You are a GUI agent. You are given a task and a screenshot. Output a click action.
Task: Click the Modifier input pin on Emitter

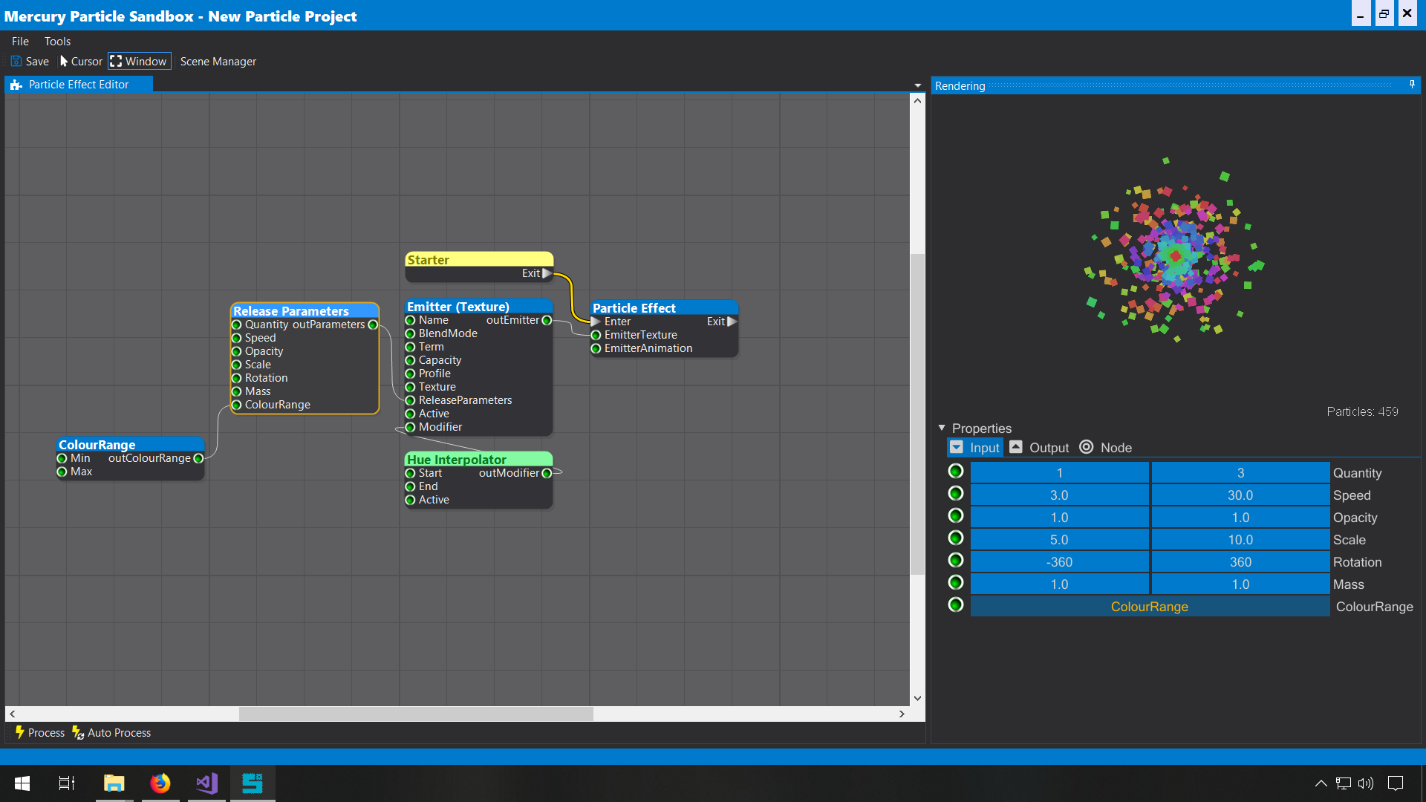click(x=410, y=427)
